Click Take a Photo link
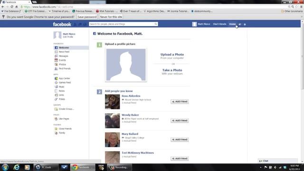This screenshot has height=171, width=304. tap(172, 70)
